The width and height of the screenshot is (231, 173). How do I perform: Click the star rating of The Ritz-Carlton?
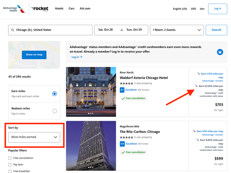(x=126, y=137)
